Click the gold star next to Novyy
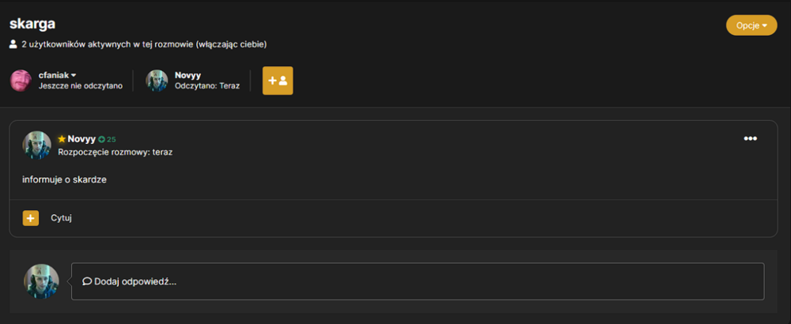The width and height of the screenshot is (791, 324). 62,139
